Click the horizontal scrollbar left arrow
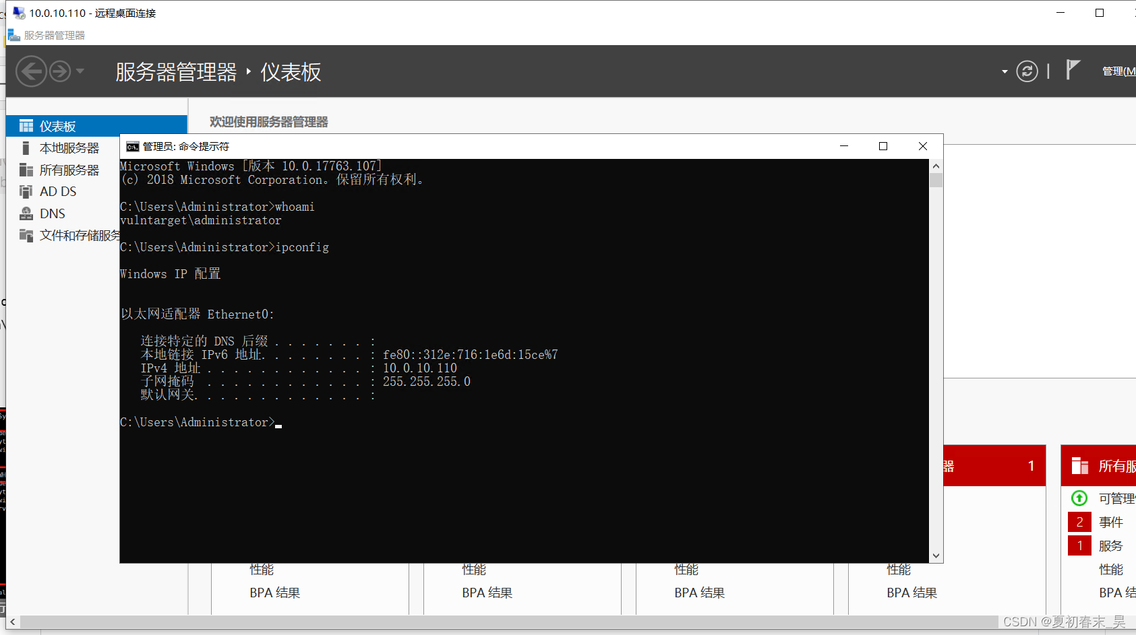The height and width of the screenshot is (635, 1136). [x=13, y=622]
